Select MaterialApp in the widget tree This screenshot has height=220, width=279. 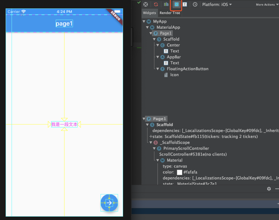168,27
